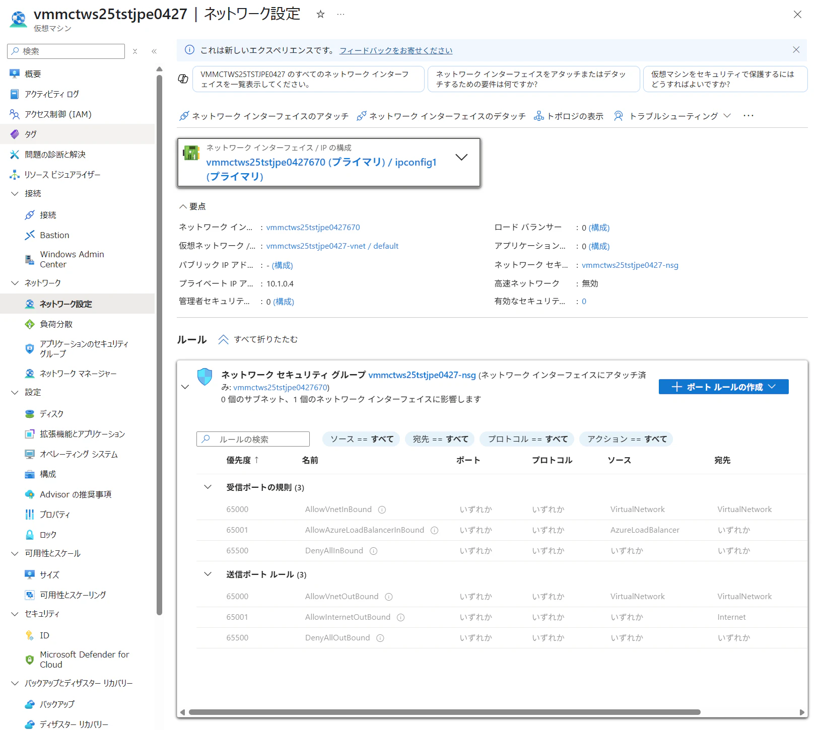This screenshot has width=819, height=730.
Task: Open the toolbar overflow ellipsis menu
Action: point(748,116)
